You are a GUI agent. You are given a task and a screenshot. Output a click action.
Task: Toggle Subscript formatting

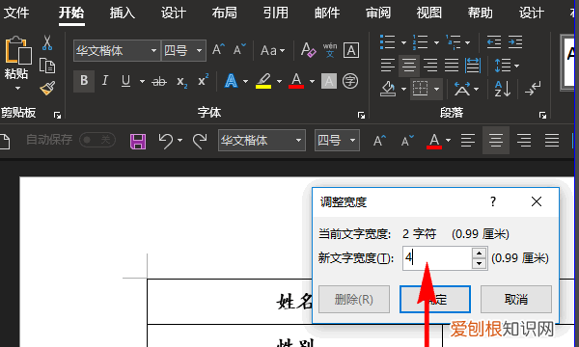tap(181, 81)
